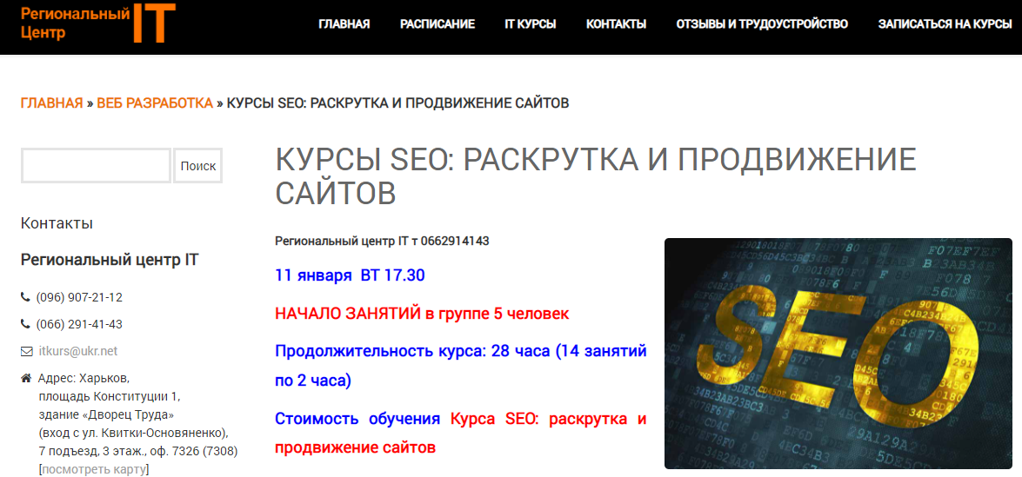Viewport: 1022px width, 477px height.
Task: Open ЗАПИСАТЬСЯ НА КУРСЫ menu item
Action: [945, 24]
